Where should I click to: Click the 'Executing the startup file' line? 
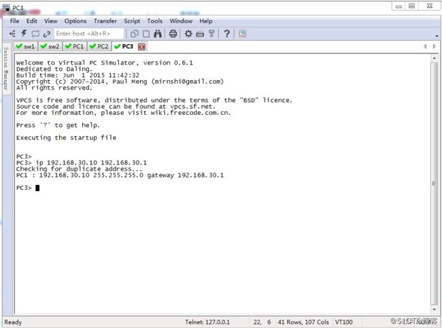click(x=66, y=138)
